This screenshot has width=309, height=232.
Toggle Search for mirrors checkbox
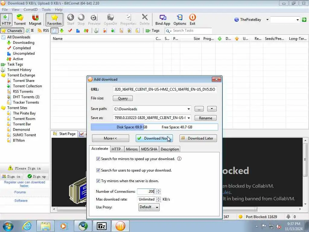[x=98, y=159]
